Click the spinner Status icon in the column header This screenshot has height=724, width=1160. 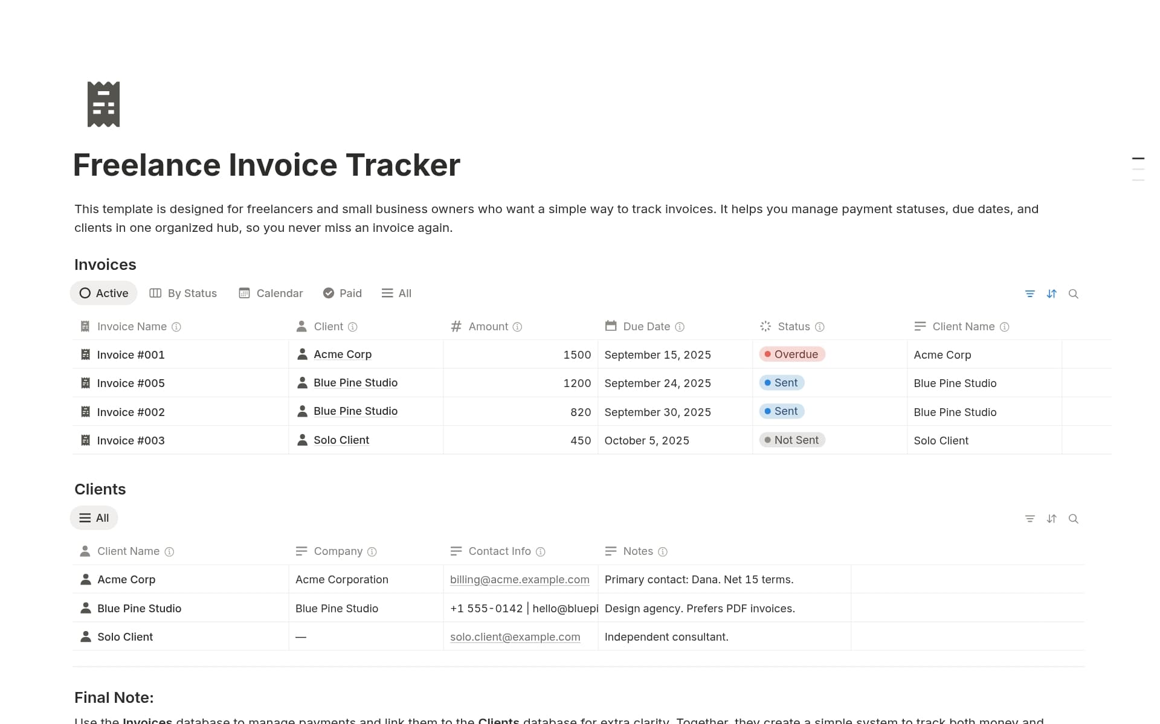click(x=765, y=326)
